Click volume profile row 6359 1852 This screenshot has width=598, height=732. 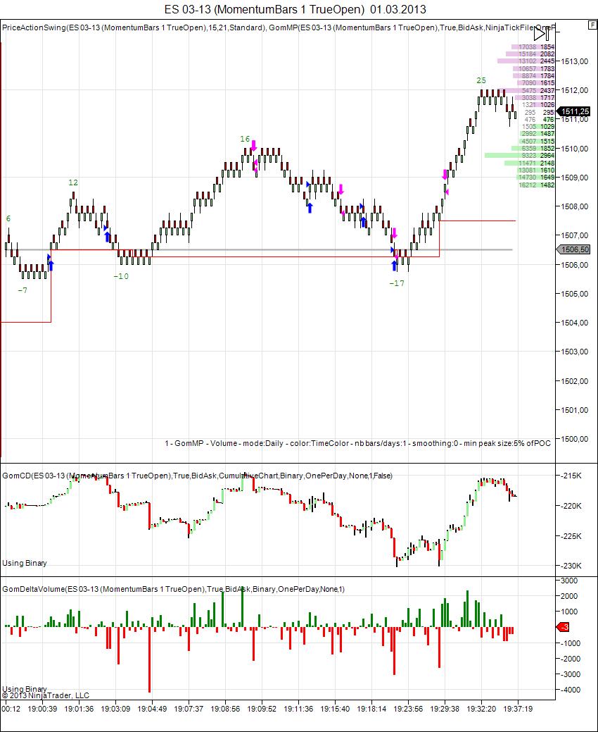point(533,149)
